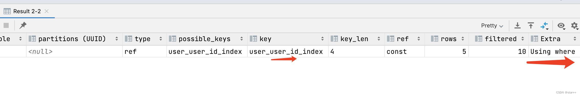Screen dimensions: 580x96
Task: Click the upload arrow toolbar icon
Action: tap(531, 25)
